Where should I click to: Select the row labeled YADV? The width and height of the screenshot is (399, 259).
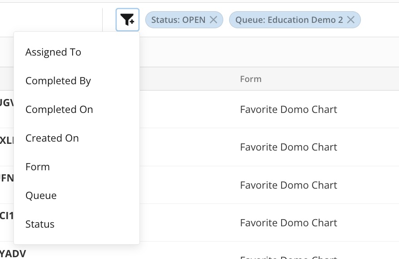(13, 254)
